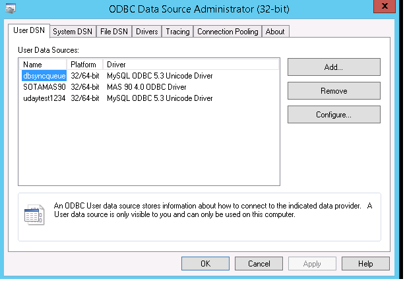Open the Connection Pooling tab
Image resolution: width=405 pixels, height=281 pixels.
(x=228, y=32)
